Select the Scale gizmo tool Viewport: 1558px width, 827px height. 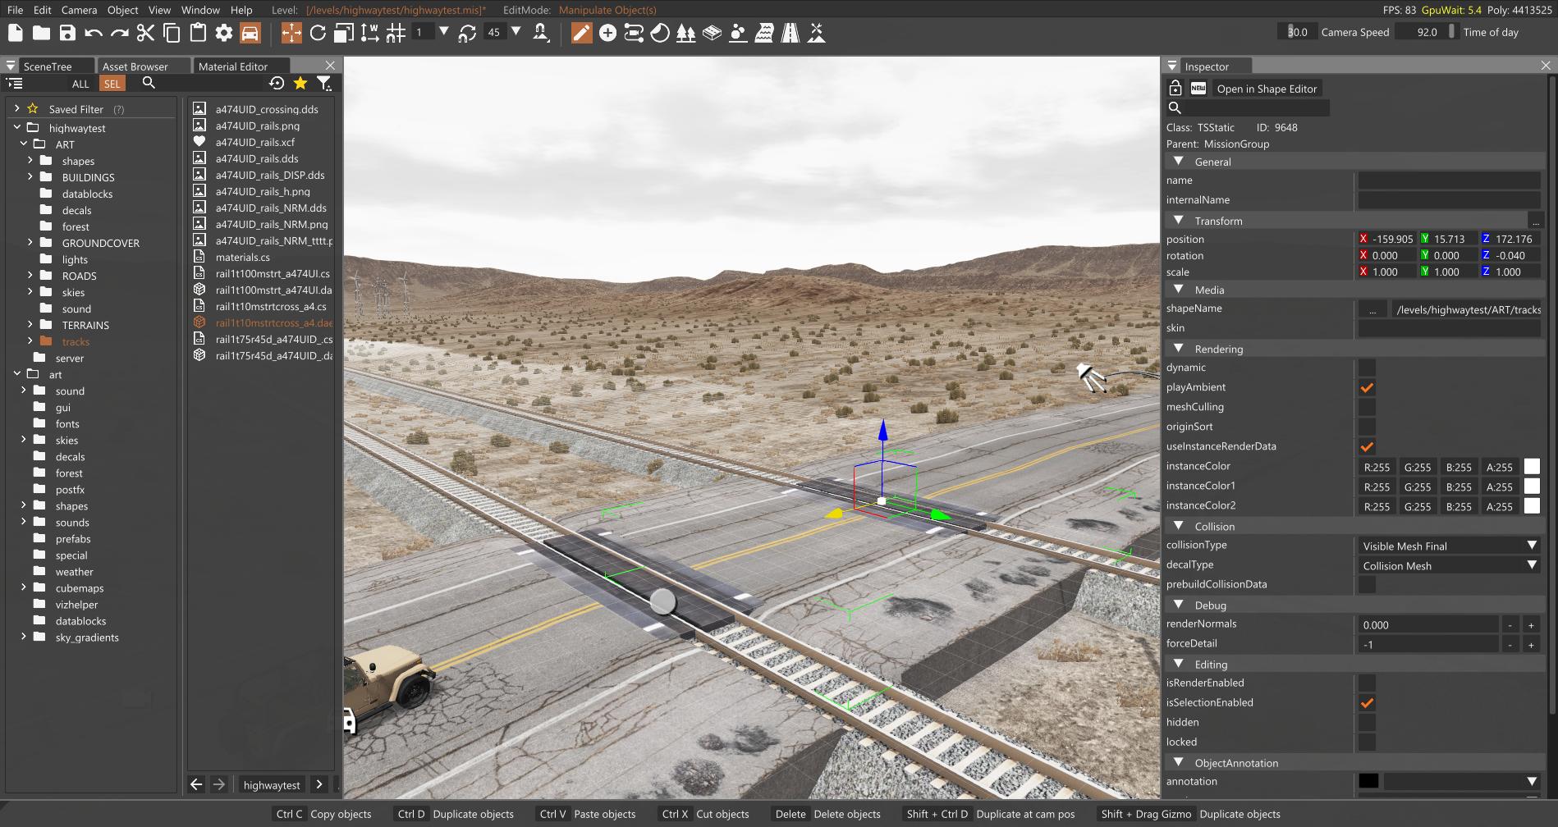(x=344, y=33)
